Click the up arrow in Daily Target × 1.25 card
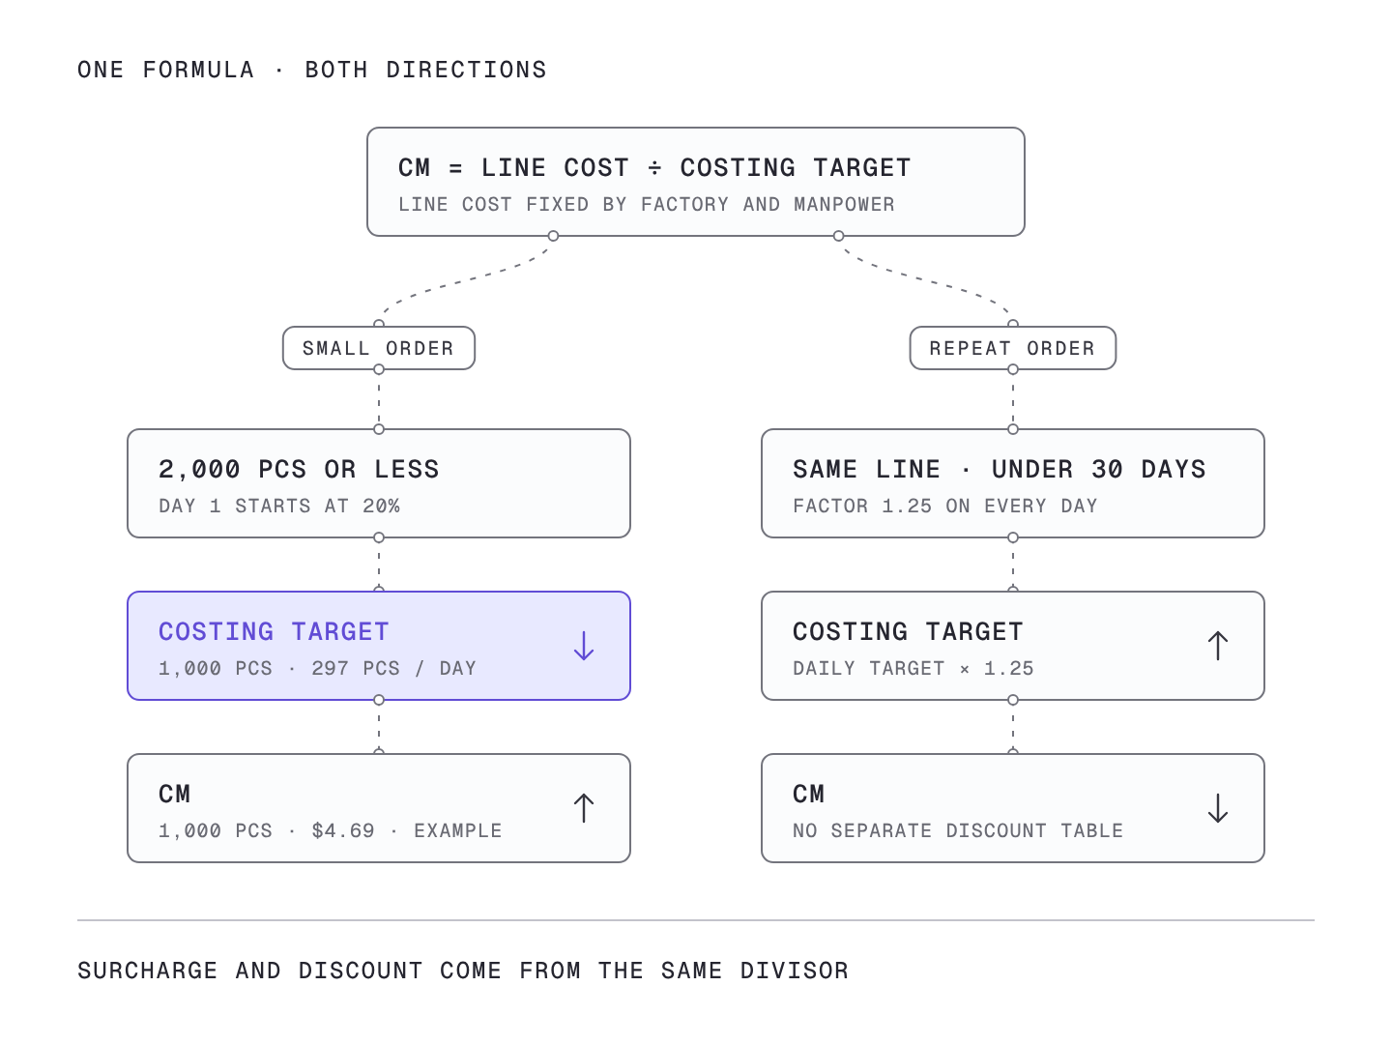This screenshot has width=1392, height=1044. pyautogui.click(x=1218, y=646)
